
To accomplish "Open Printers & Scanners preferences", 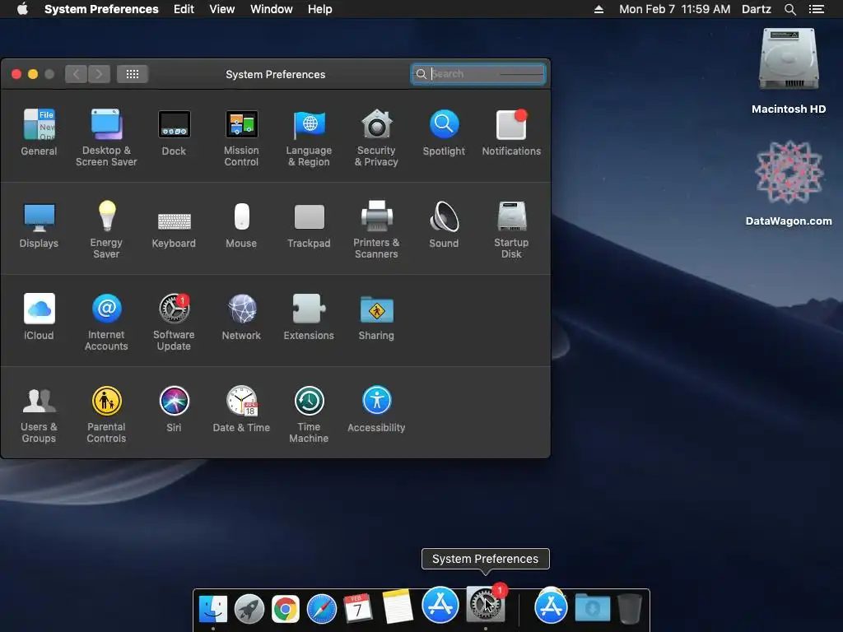I will 376,230.
